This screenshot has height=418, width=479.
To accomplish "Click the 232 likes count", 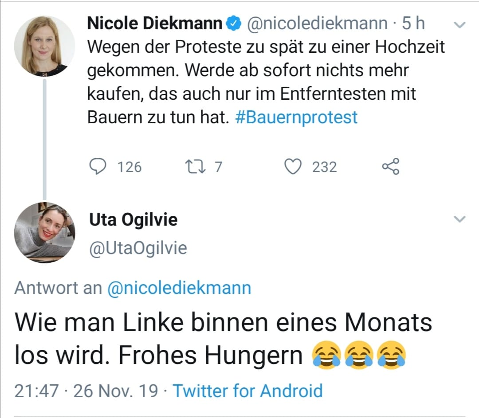I will [324, 167].
